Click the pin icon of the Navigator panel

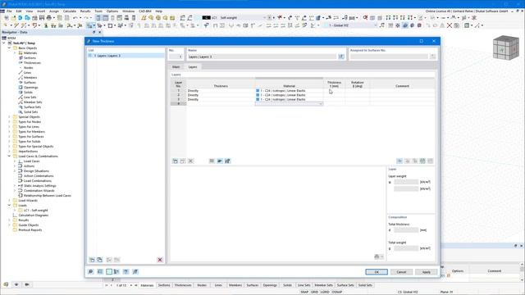94,32
